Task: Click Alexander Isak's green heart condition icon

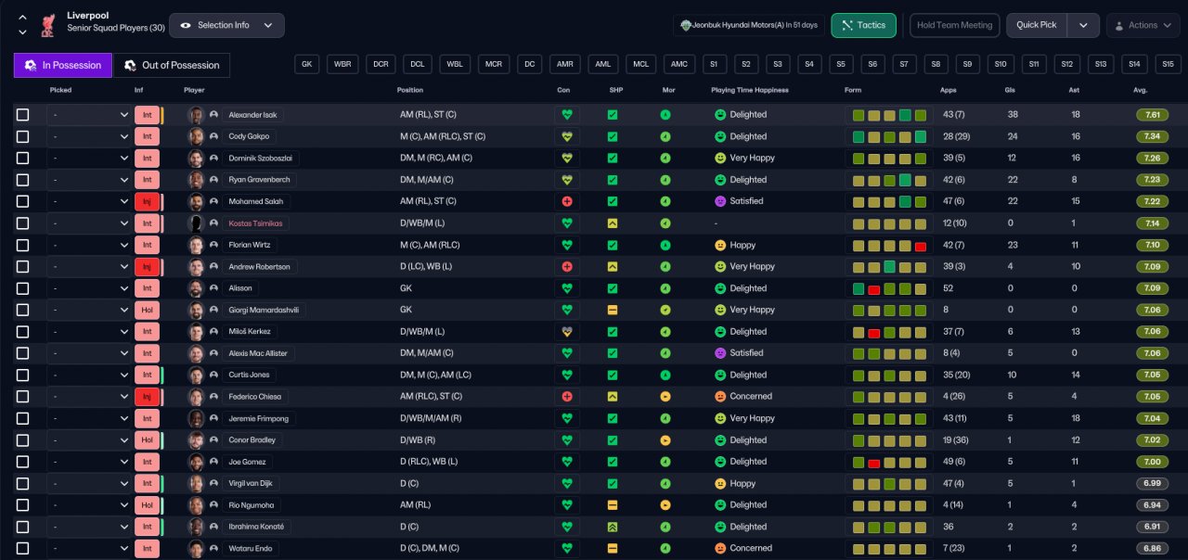Action: tap(567, 115)
